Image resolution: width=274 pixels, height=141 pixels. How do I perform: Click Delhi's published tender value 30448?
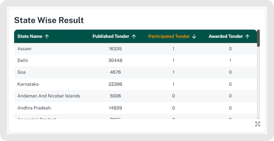[x=115, y=61]
